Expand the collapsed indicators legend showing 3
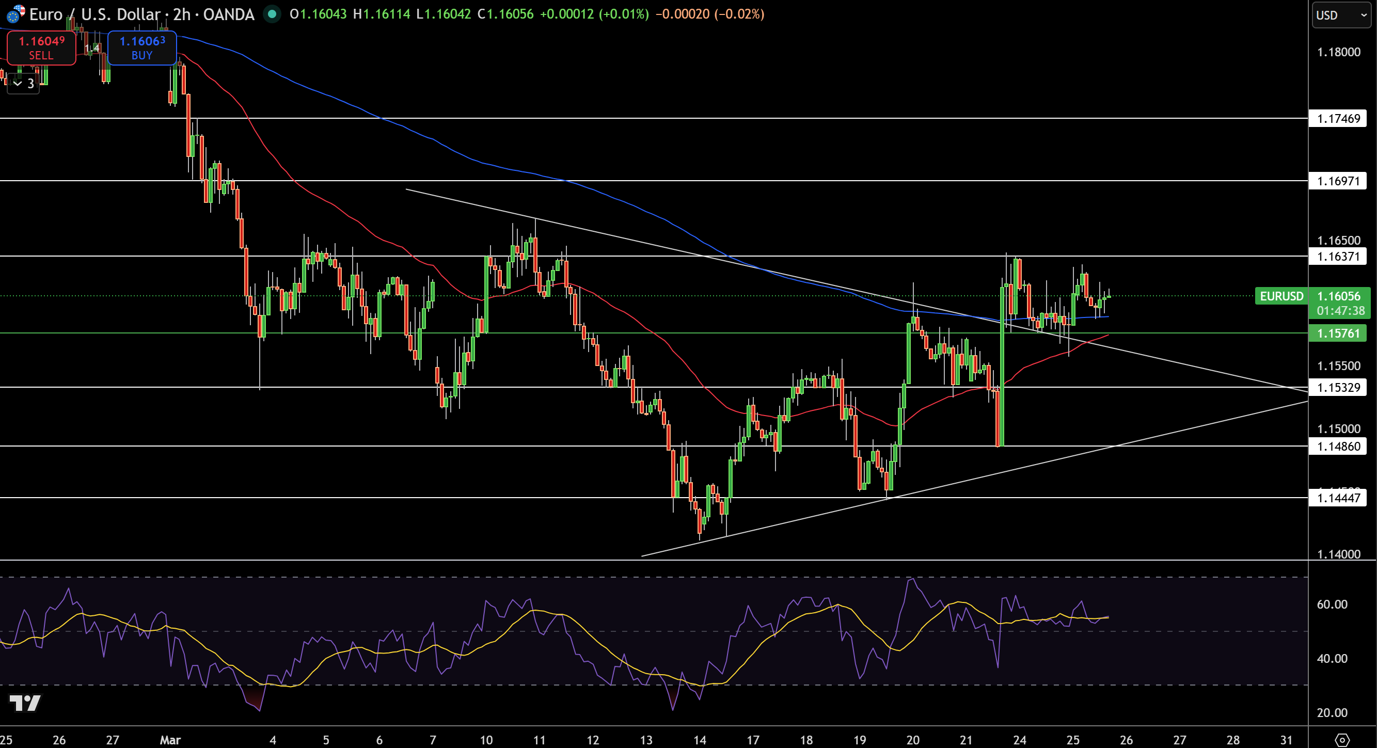 point(24,83)
